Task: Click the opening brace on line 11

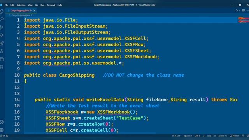Action: [25, 81]
